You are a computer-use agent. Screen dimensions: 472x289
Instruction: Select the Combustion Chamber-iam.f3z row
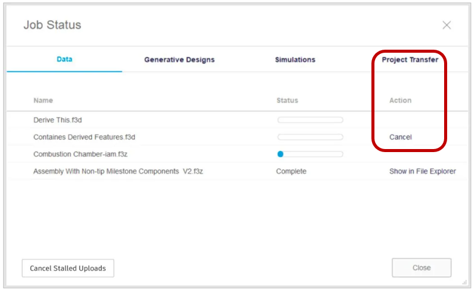[237, 154]
